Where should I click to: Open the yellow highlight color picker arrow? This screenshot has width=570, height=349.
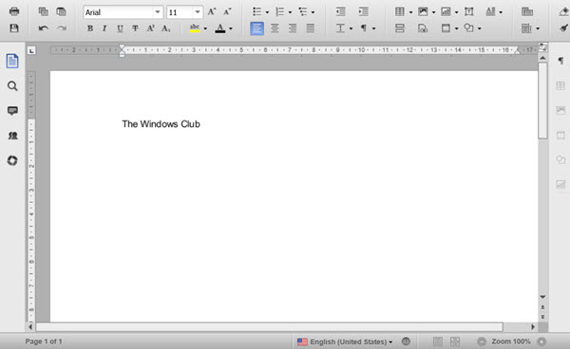pos(205,28)
